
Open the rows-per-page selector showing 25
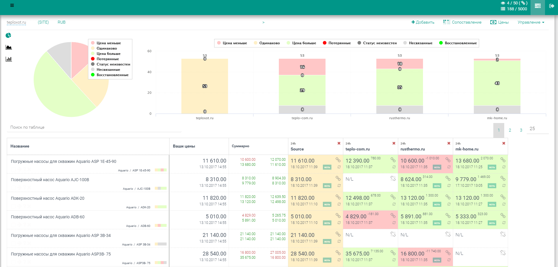click(x=537, y=129)
